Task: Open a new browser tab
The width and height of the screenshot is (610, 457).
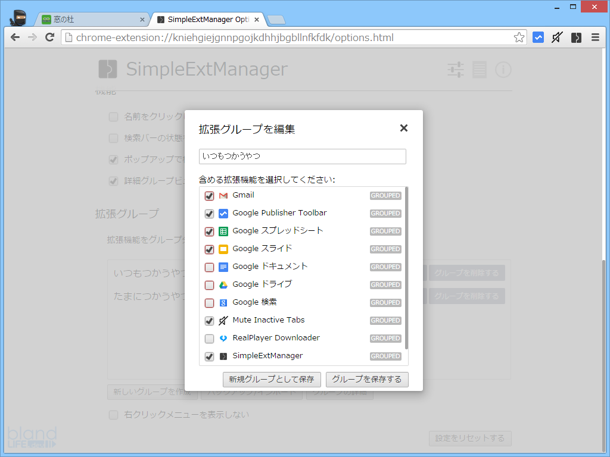Action: pyautogui.click(x=276, y=20)
